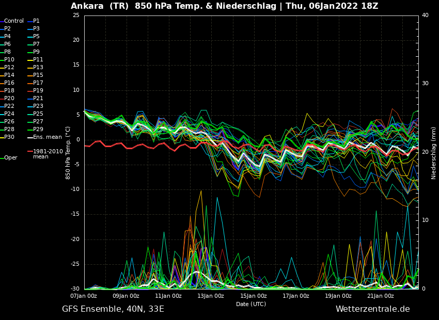The height and width of the screenshot is (320, 439).
Task: Click the '07Jan 00z' date tick label
Action: pyautogui.click(x=84, y=296)
